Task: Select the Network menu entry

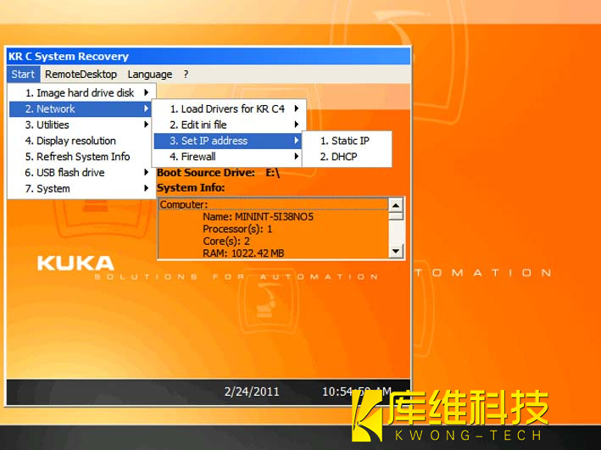Action: point(56,108)
